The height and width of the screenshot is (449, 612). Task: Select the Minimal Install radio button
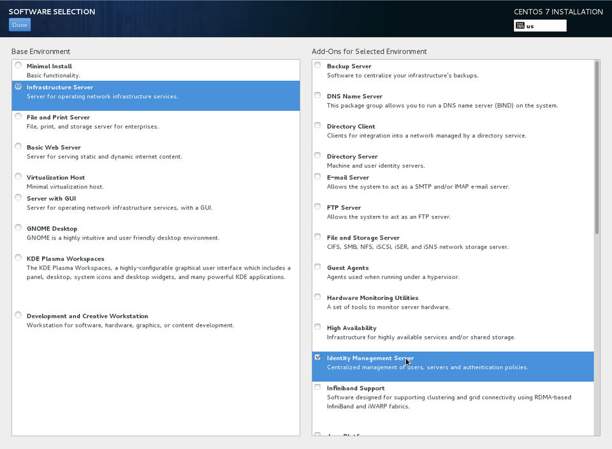point(18,66)
